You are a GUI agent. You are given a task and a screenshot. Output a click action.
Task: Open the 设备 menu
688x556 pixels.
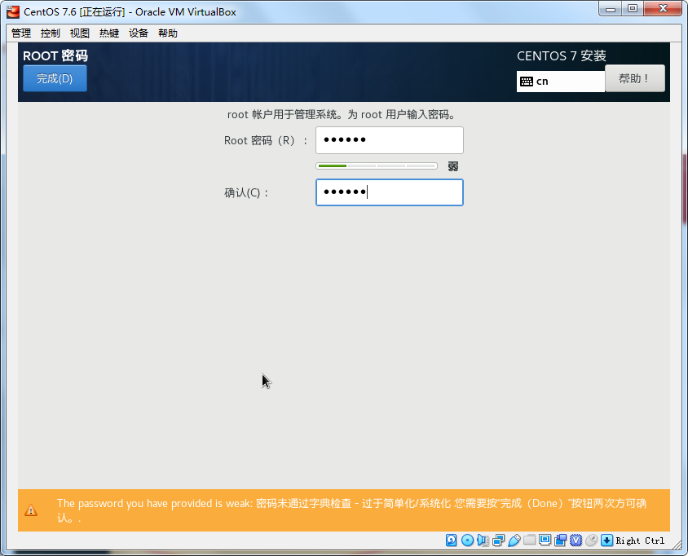click(x=138, y=33)
